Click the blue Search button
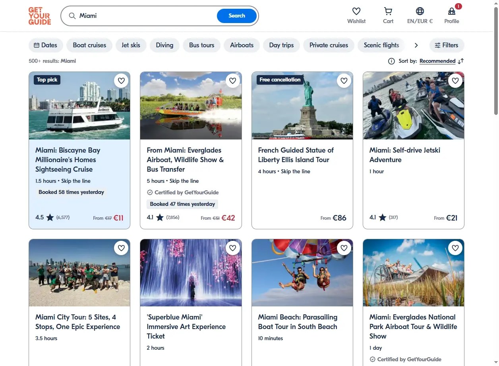 (x=237, y=16)
